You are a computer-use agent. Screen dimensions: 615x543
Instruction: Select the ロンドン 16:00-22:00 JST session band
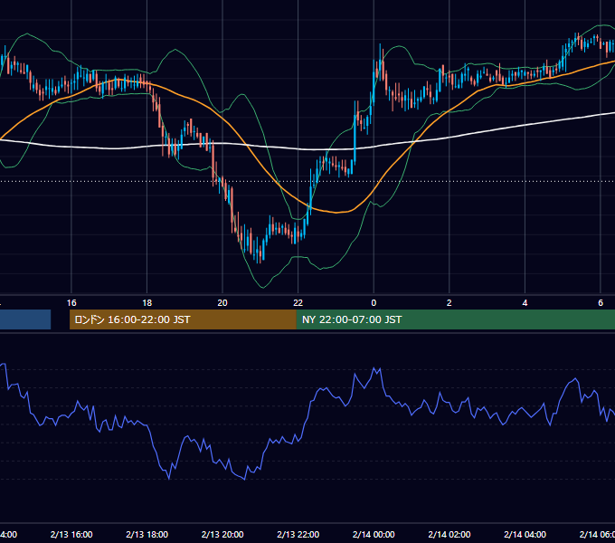point(183,319)
